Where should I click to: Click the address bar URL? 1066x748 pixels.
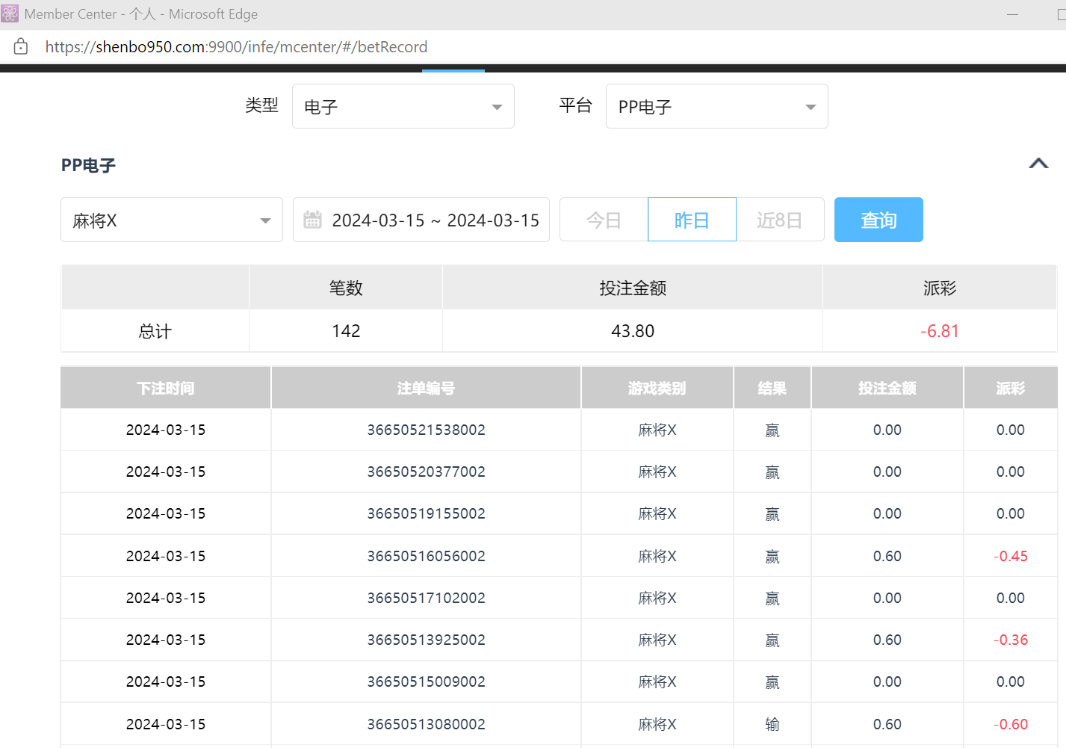pos(236,46)
